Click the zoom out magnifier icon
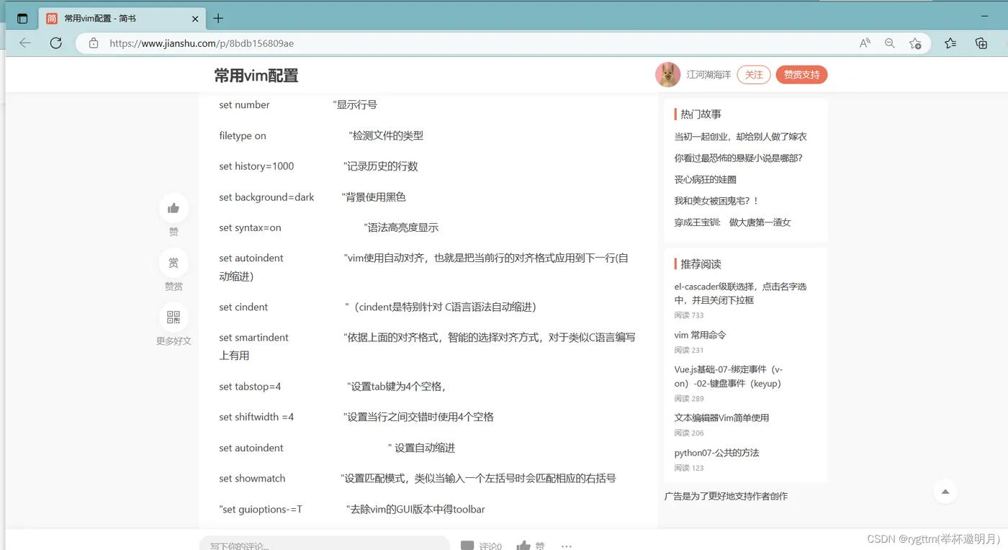This screenshot has height=550, width=1008. [x=890, y=43]
